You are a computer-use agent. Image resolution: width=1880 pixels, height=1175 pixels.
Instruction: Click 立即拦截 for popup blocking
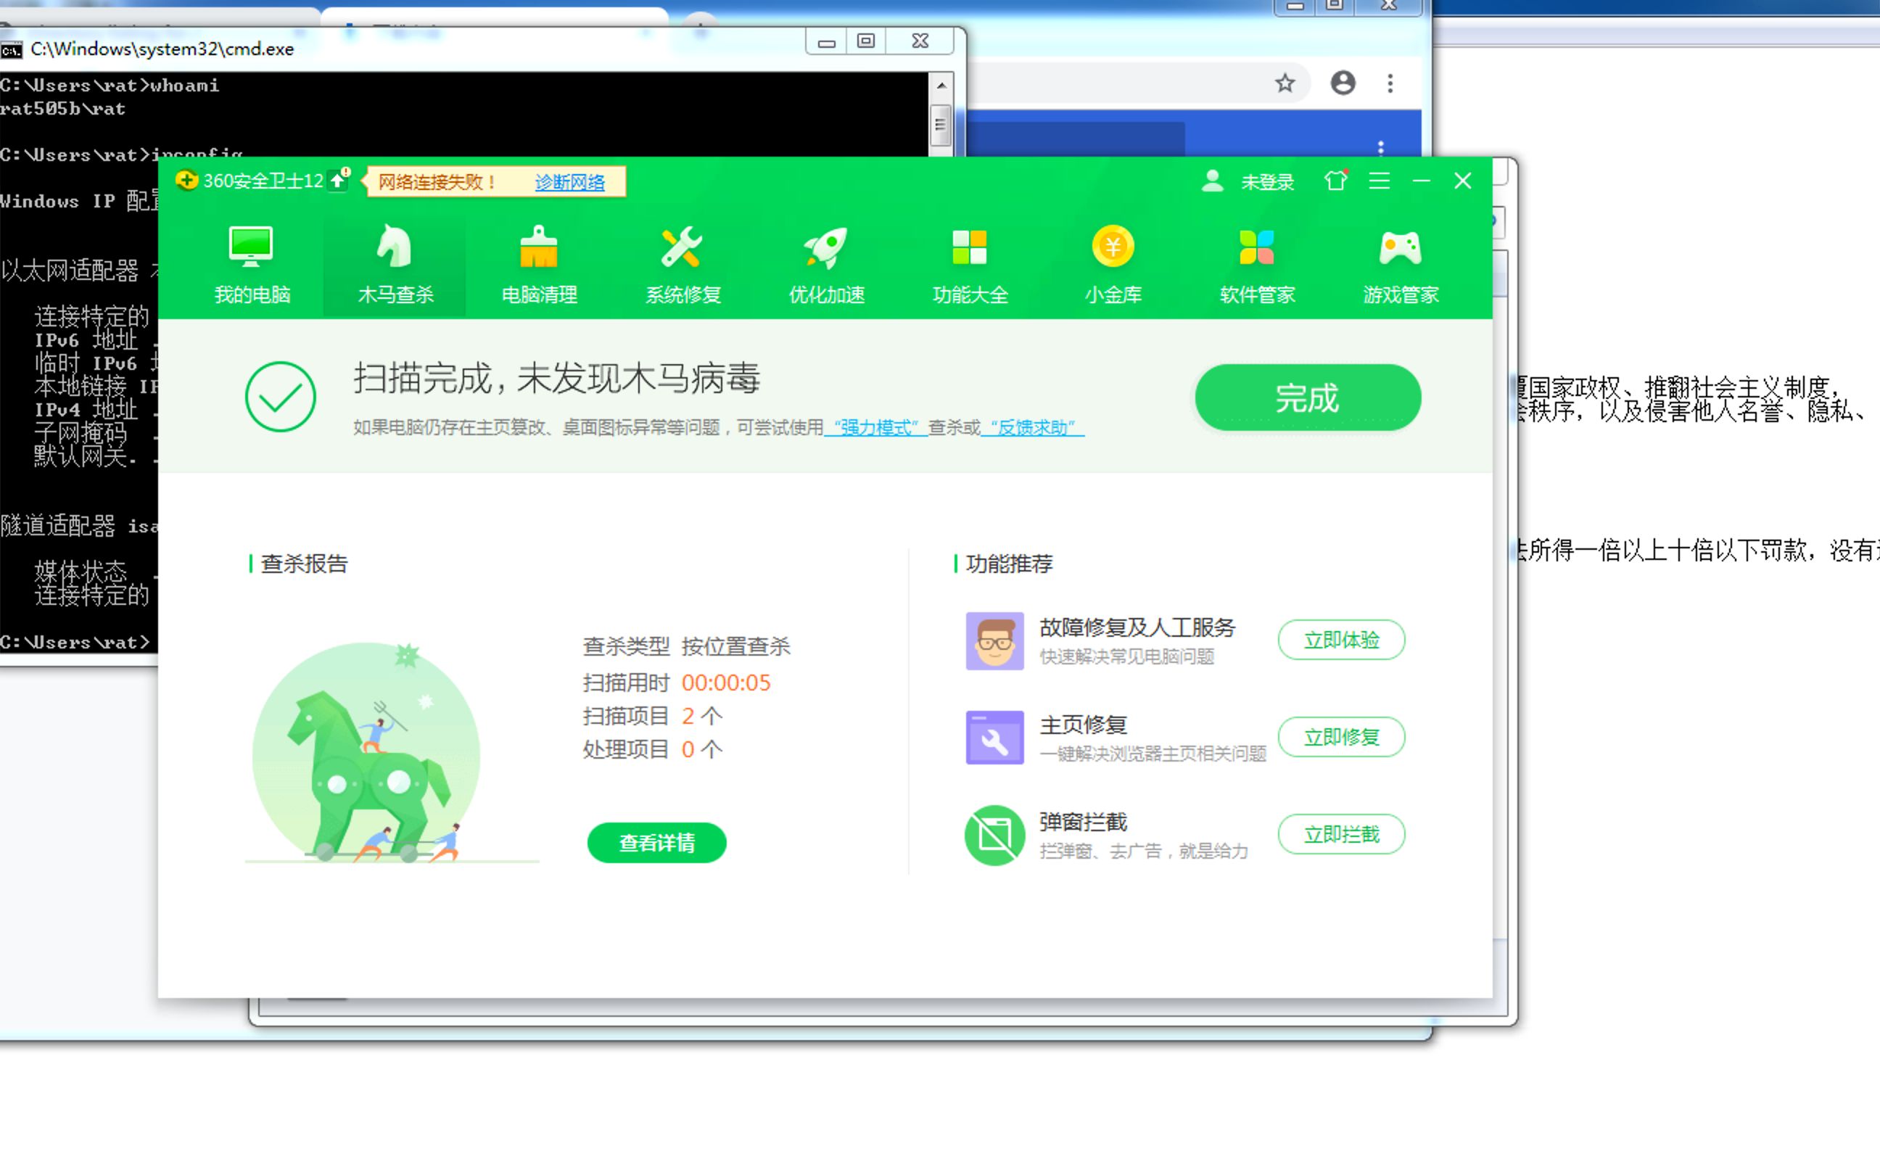[x=1341, y=834]
